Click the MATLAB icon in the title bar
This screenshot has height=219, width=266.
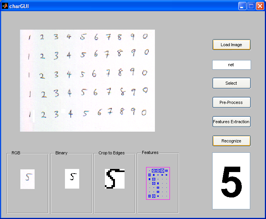[x=5, y=6]
